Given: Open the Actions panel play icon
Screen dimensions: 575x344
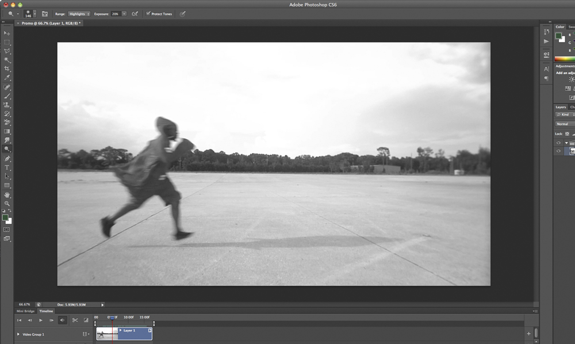Looking at the screenshot, I should click(x=546, y=41).
